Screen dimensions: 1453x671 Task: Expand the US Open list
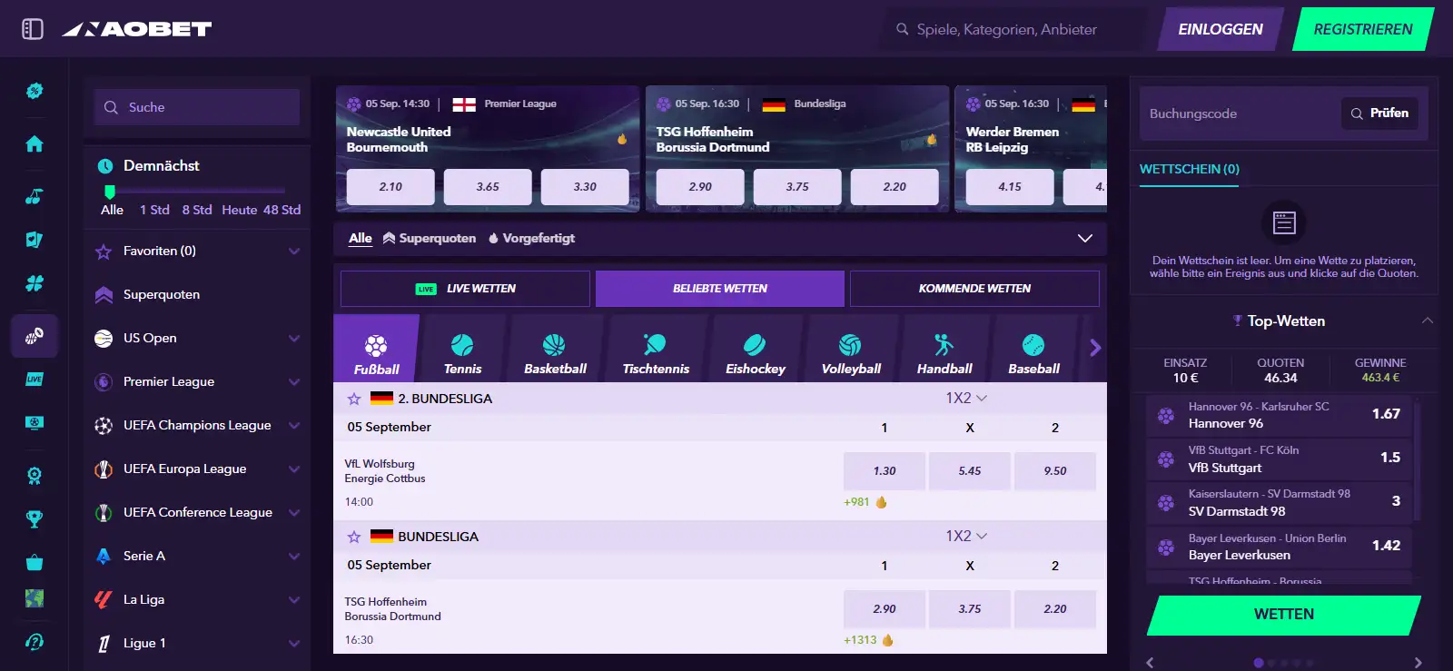294,338
